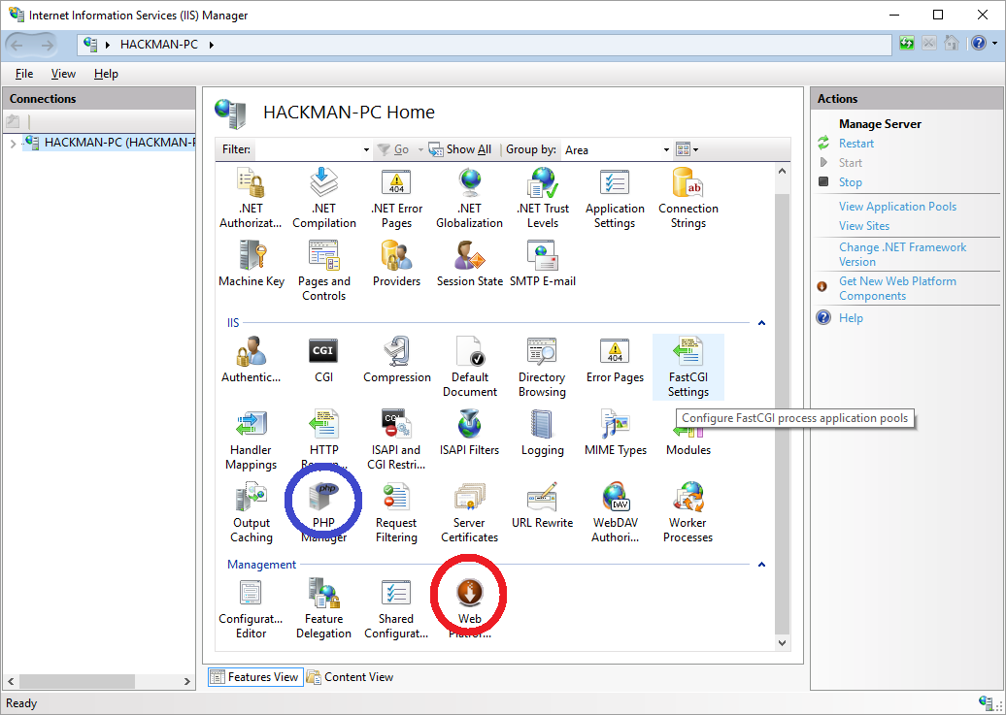Open the Authentication feature
This screenshot has height=715, width=1006.
(251, 360)
